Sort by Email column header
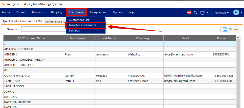244x108 pixels. (x=188, y=38)
